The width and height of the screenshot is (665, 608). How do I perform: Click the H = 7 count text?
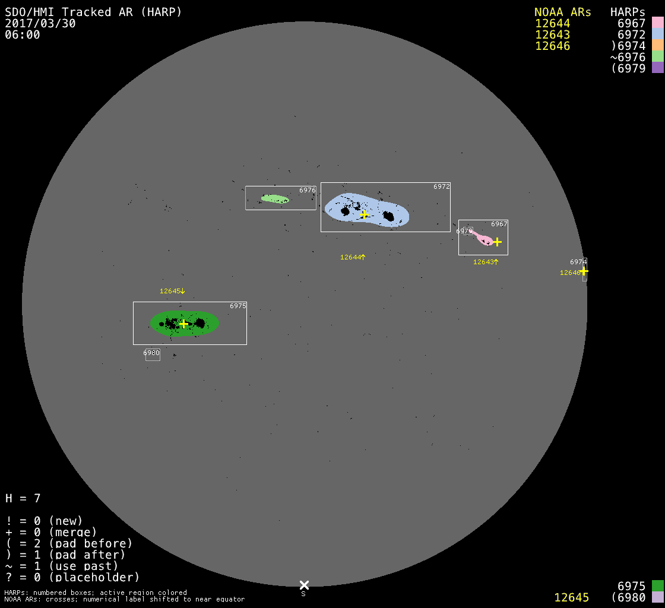pyautogui.click(x=23, y=498)
